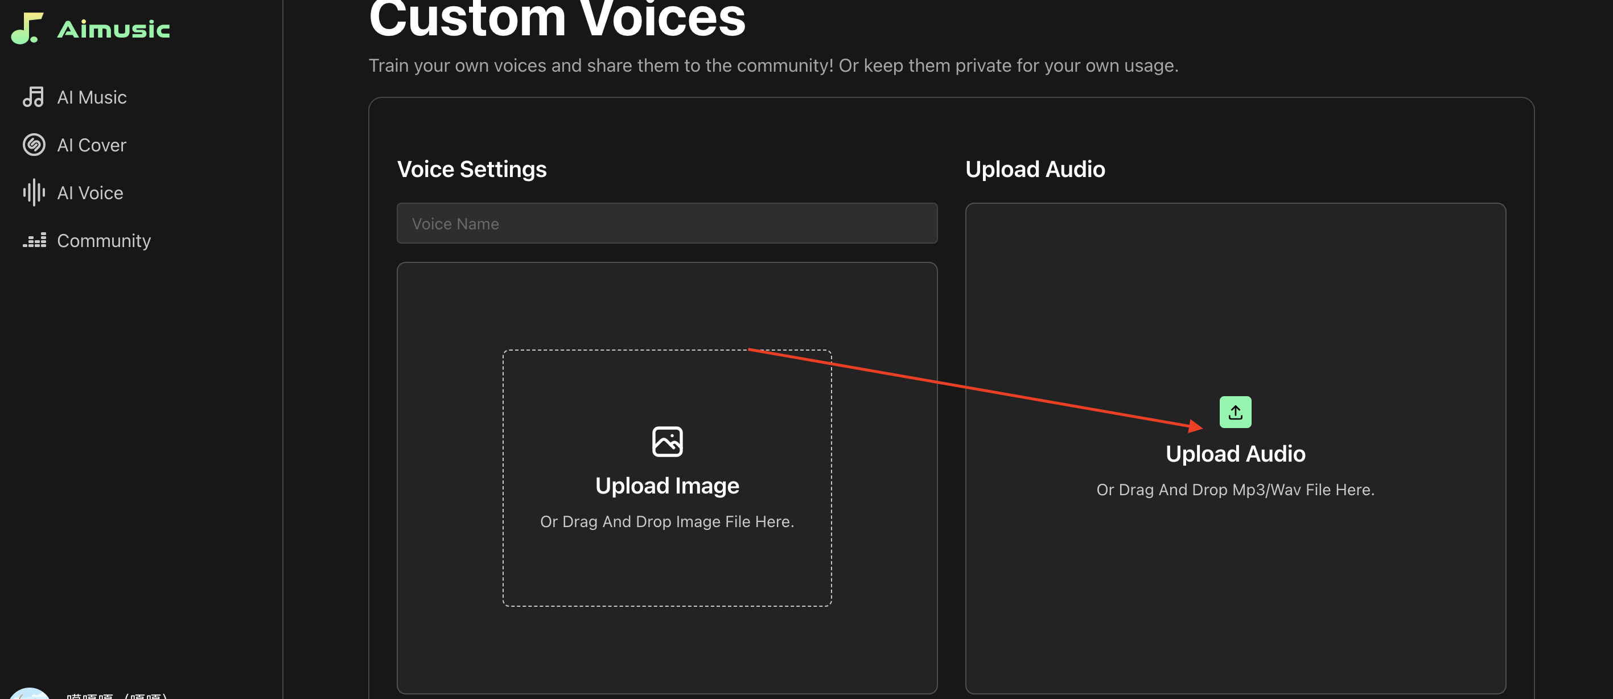Click the Aimusic music-note logo icon
The width and height of the screenshot is (1613, 699).
pyautogui.click(x=27, y=29)
